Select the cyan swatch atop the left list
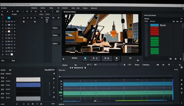Image resolution: width=184 pixels, height=106 pixels. (x=9, y=18)
